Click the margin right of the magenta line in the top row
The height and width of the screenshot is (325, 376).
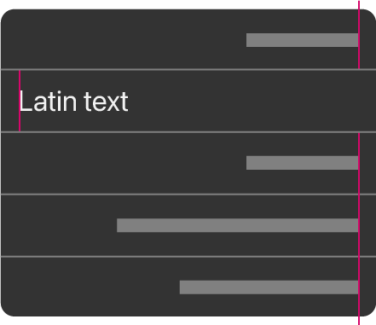[x=367, y=40]
